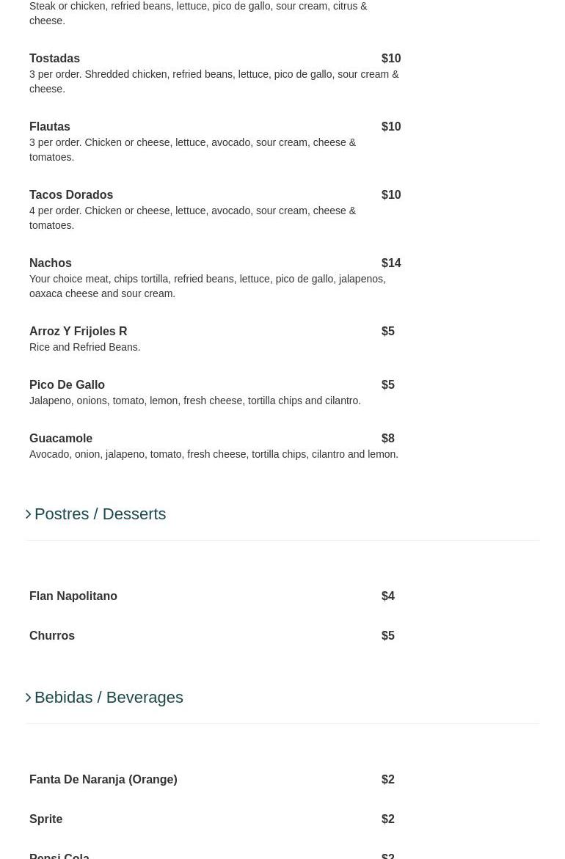Collapse the Bebidas / Beverages section heading
This screenshot has height=859, width=565.
click(x=109, y=698)
